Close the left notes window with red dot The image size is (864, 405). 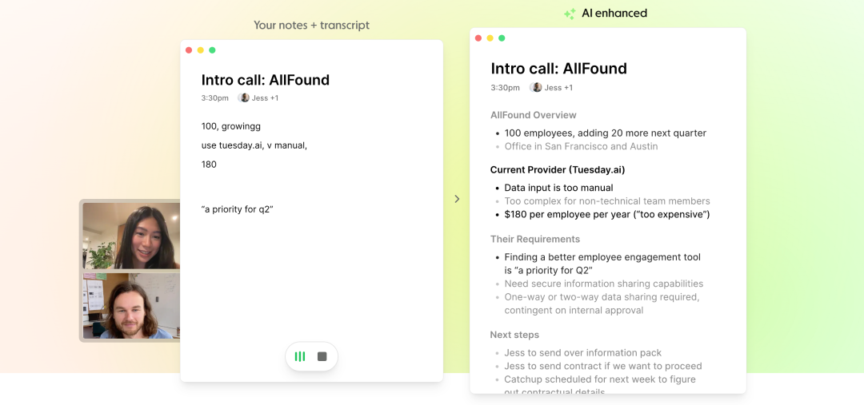pos(189,50)
